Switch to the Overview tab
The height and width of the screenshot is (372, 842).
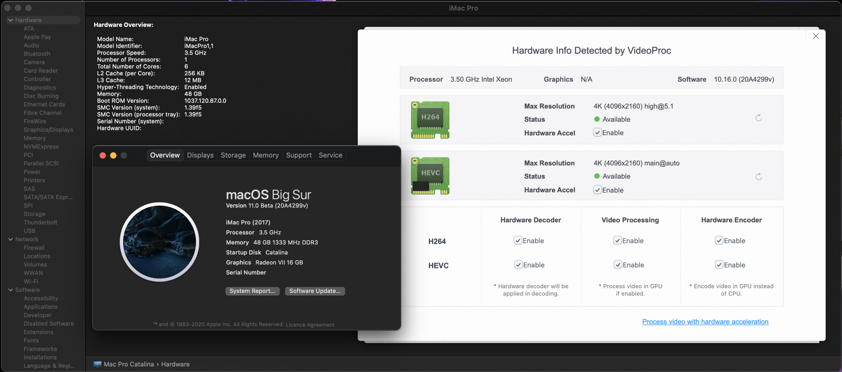165,155
